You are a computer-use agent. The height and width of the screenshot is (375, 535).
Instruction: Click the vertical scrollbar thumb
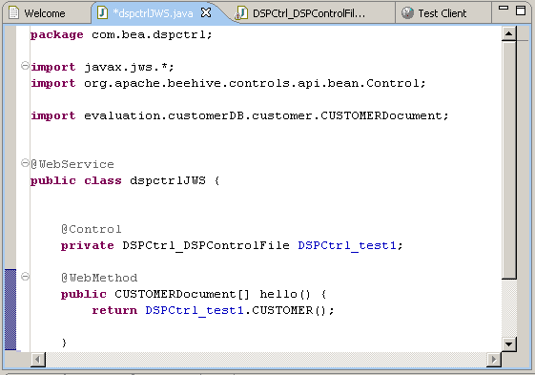508,160
